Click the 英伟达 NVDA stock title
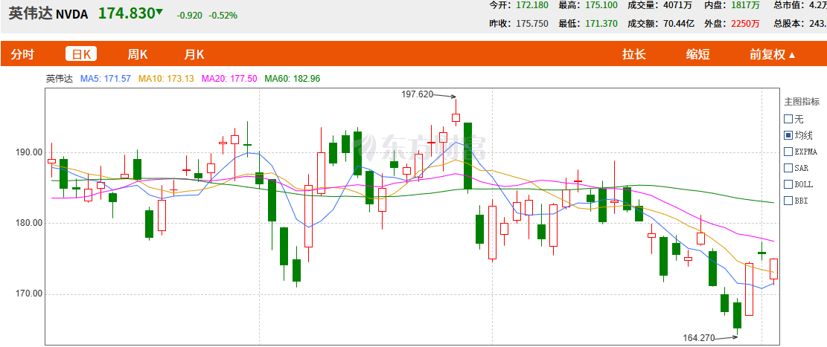The height and width of the screenshot is (347, 827). 48,13
